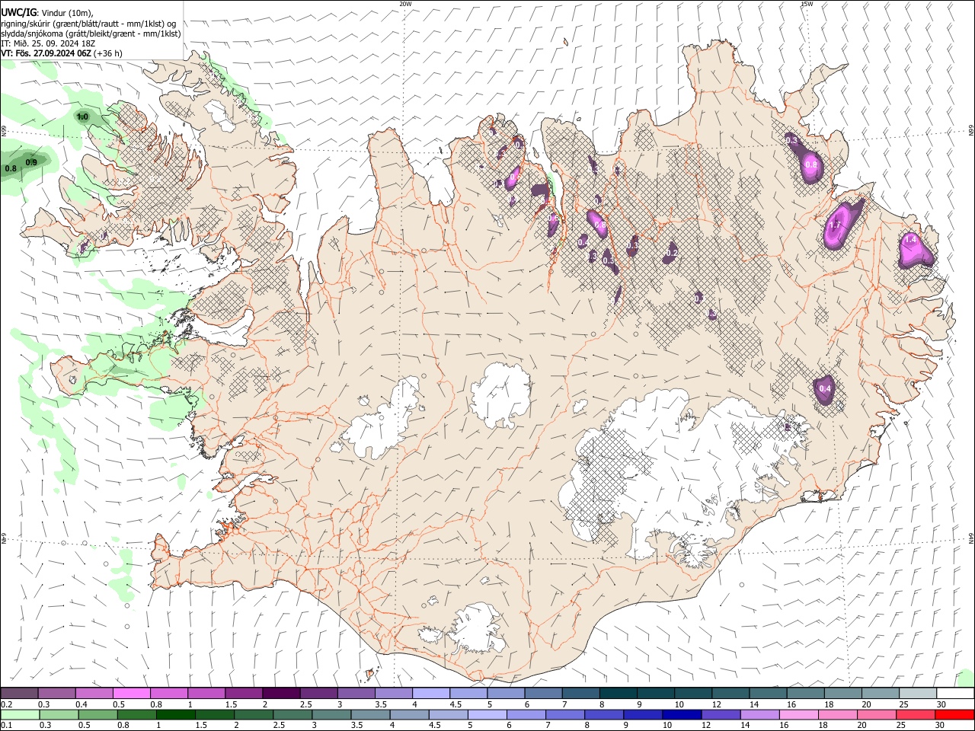975x731 pixels.
Task: Pick the pale green bottom-row swatch at 0.1
Action: click(20, 714)
